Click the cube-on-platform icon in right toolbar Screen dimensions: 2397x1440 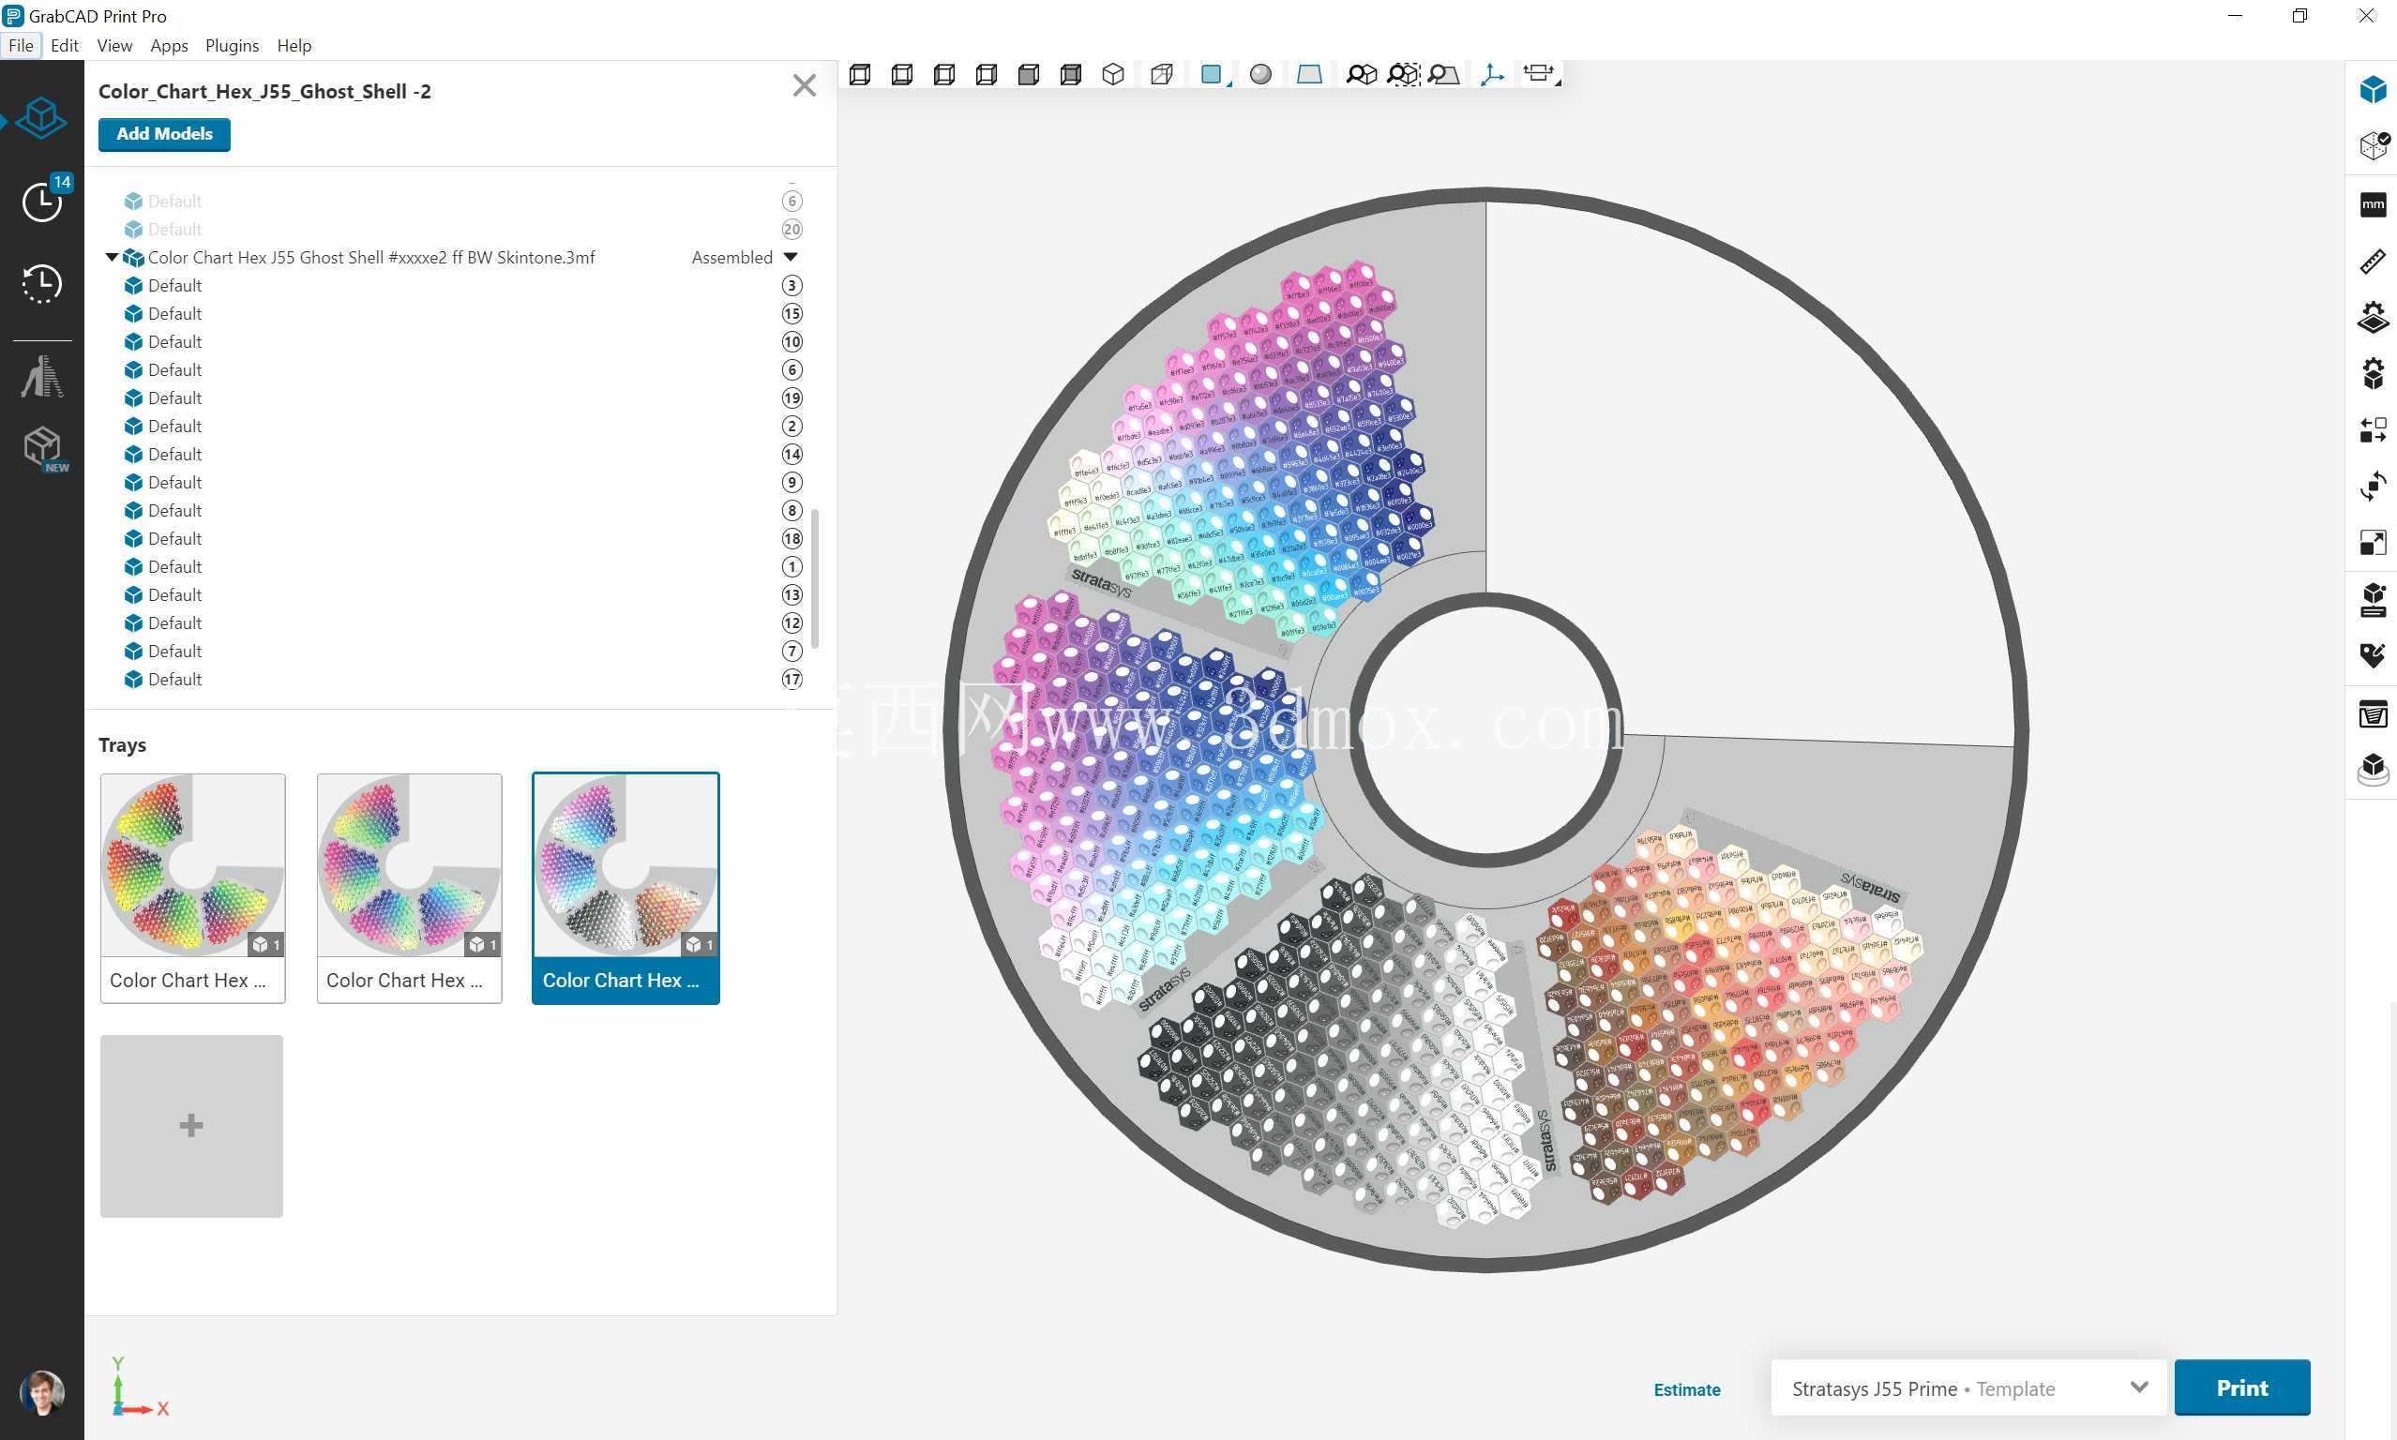[x=2373, y=770]
